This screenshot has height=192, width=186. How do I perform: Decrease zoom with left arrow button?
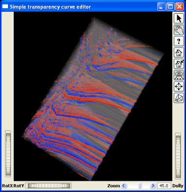124,186
